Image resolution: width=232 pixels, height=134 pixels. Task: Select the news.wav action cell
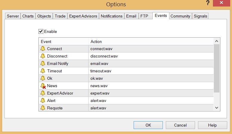[x=99, y=86]
